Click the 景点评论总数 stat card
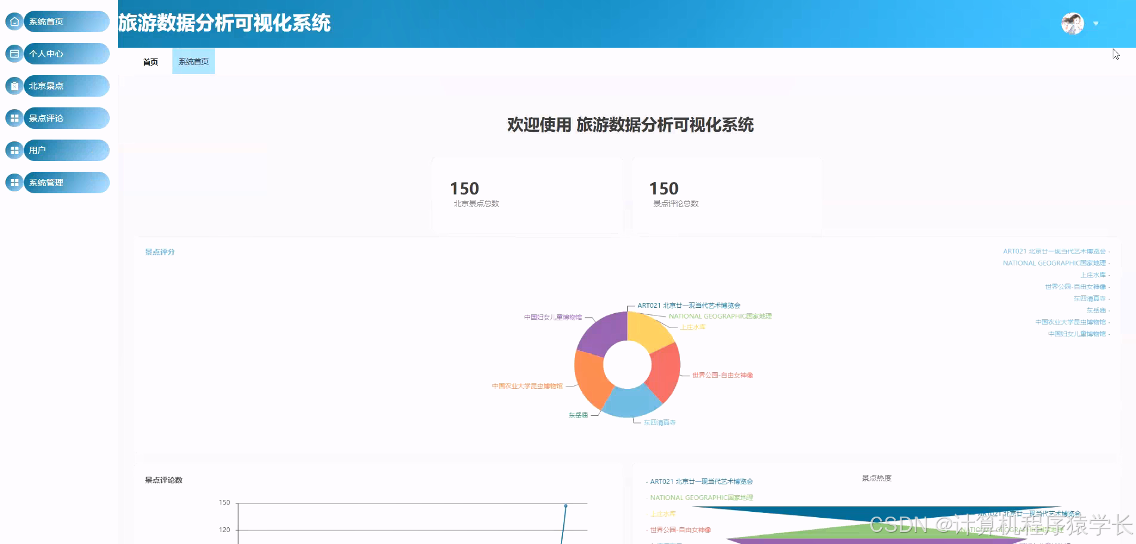The height and width of the screenshot is (544, 1136). 727,194
